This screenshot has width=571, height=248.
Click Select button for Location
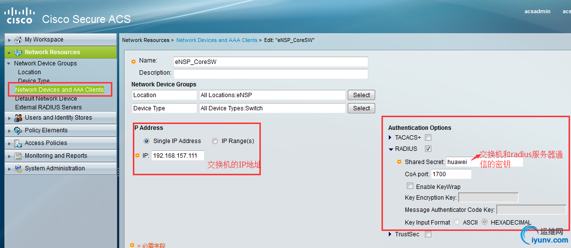click(361, 95)
